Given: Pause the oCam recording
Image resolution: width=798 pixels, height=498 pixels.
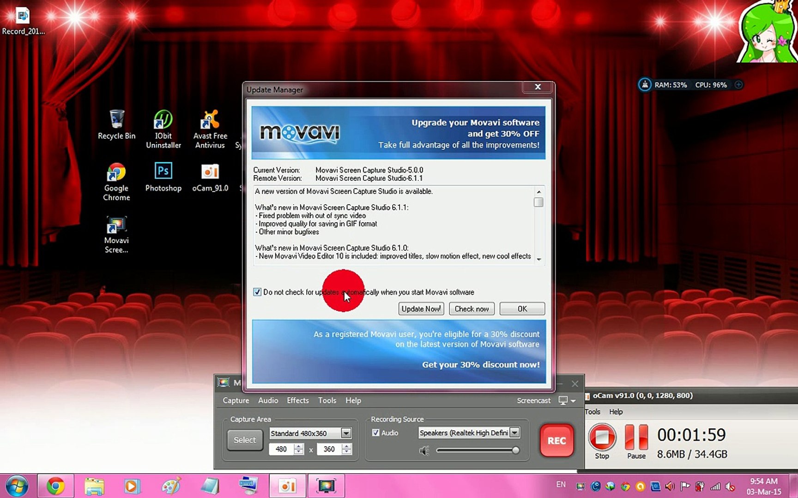Looking at the screenshot, I should (636, 441).
